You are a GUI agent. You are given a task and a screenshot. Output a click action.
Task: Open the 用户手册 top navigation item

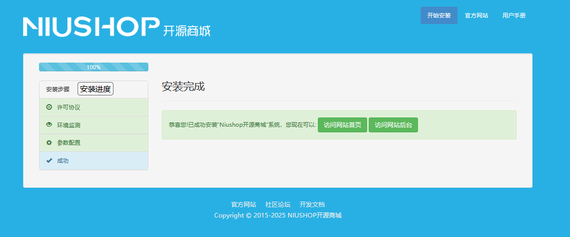click(514, 15)
